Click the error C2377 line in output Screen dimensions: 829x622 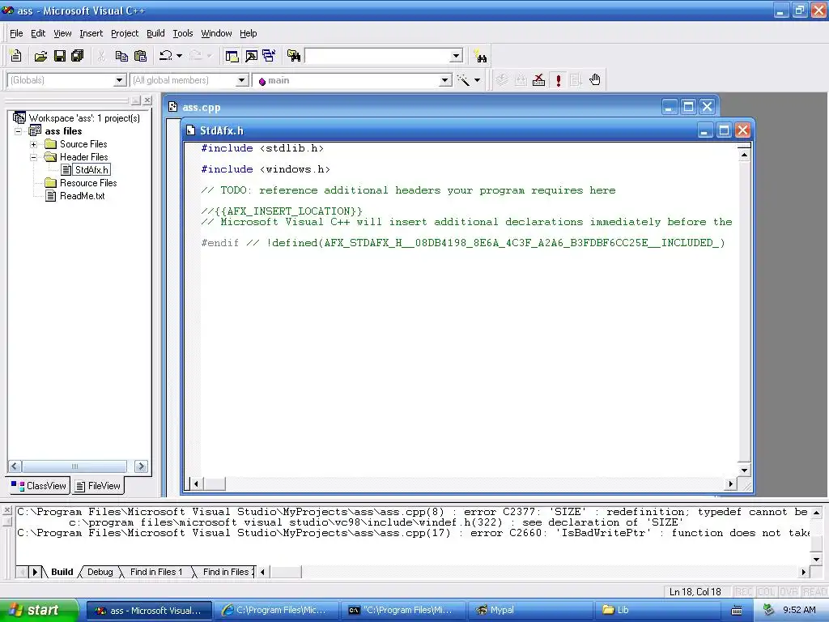412,512
